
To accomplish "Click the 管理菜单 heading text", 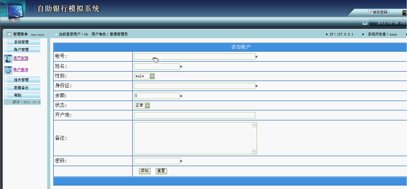I will 20,34.
